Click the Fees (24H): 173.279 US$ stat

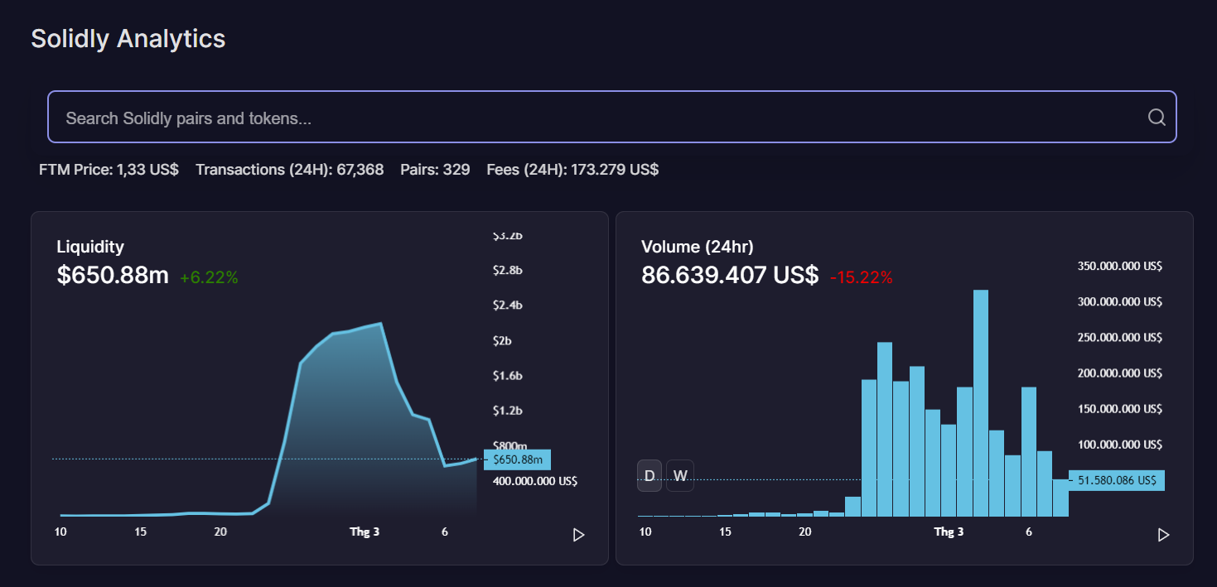tap(572, 170)
